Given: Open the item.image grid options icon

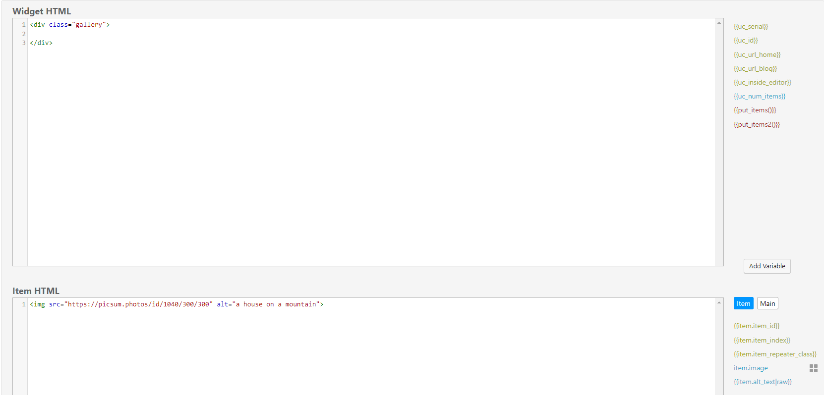Looking at the screenshot, I should click(x=814, y=368).
